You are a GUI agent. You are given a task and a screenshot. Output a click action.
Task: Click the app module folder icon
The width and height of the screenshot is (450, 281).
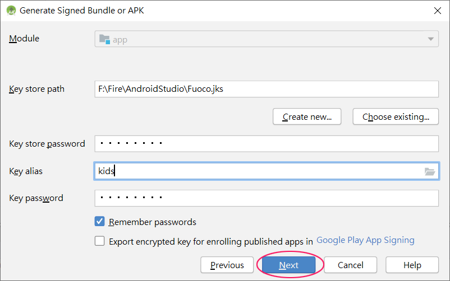tap(104, 39)
